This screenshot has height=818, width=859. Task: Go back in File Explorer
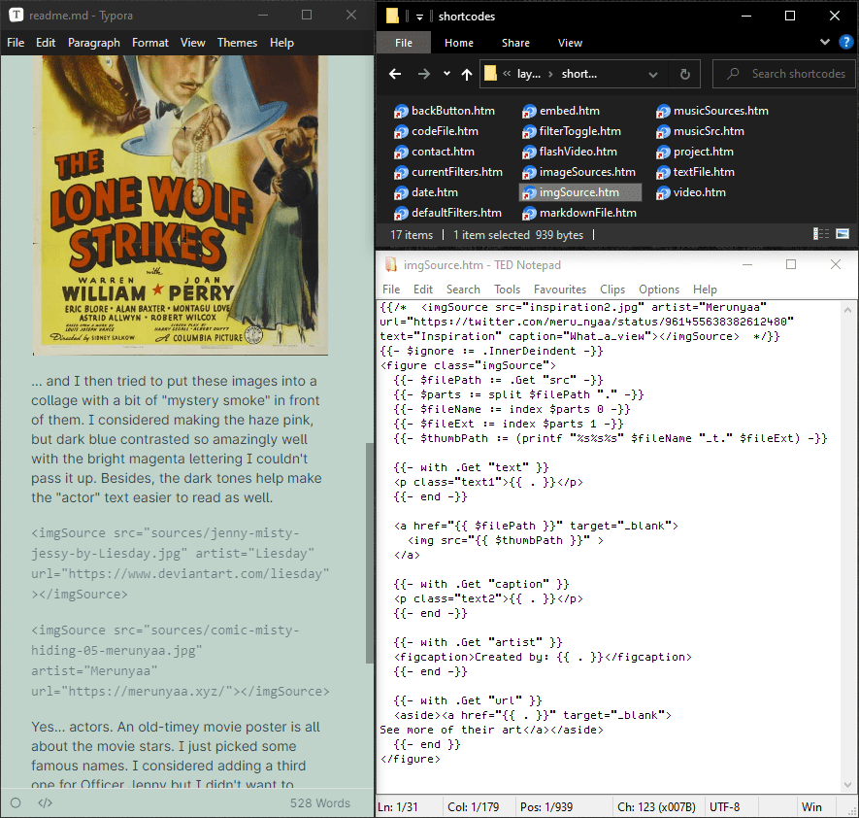tap(395, 74)
